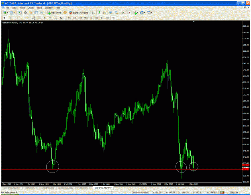
Task: Switch chart to Candlesticks mode
Action: click(x=99, y=12)
